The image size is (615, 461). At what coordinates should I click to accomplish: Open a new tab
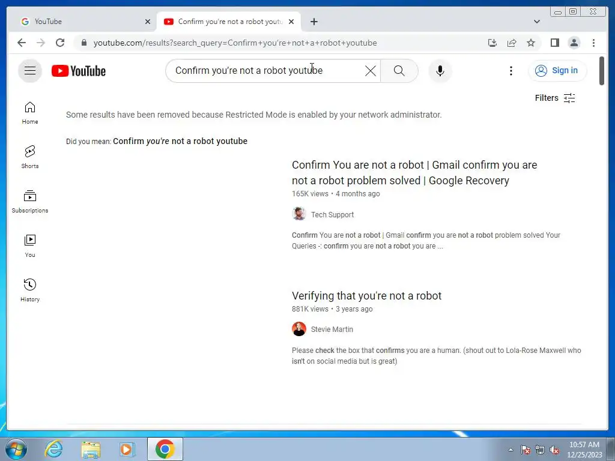[314, 22]
